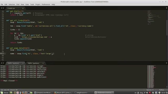This screenshot has width=168, height=94.
Task: Open the View menu
Action: pos(22,4)
